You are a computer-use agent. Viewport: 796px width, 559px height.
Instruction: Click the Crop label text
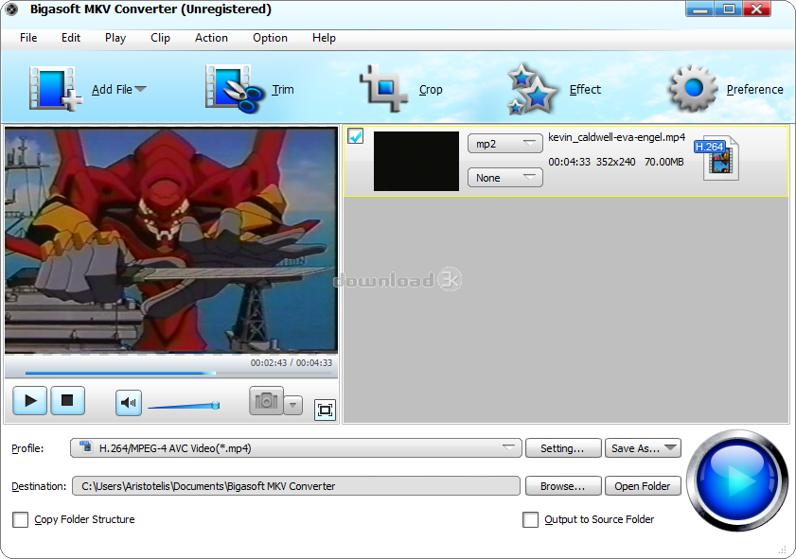click(431, 90)
